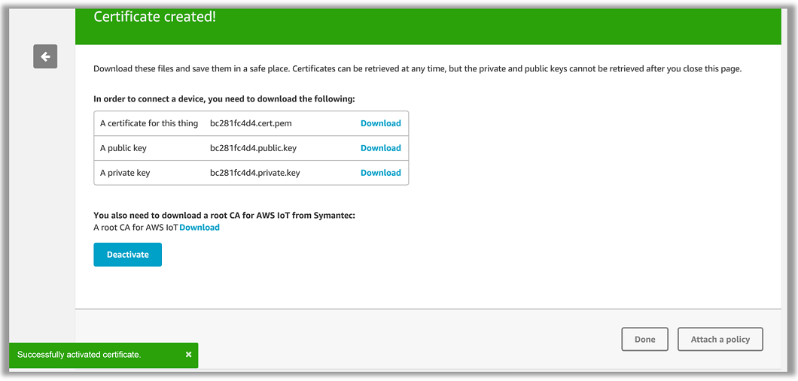Click the 'A private key' row label
This screenshot has width=798, height=381.
point(125,173)
